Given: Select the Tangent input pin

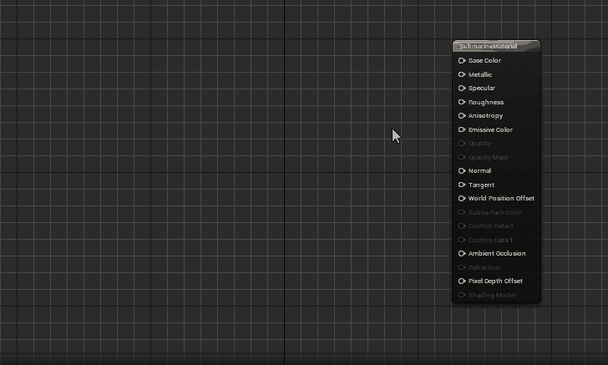Looking at the screenshot, I should pyautogui.click(x=462, y=185).
